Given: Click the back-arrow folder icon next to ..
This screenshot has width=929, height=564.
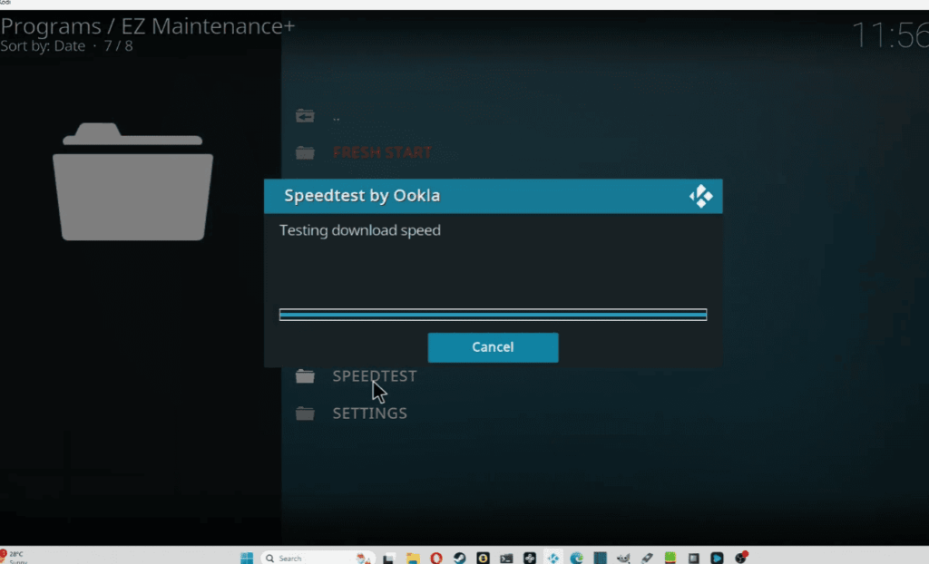Looking at the screenshot, I should tap(305, 115).
